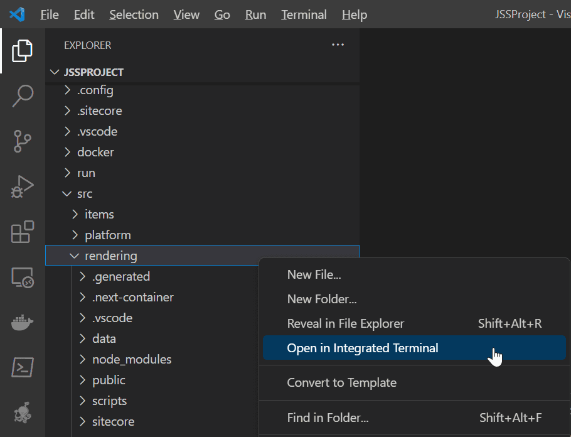The width and height of the screenshot is (571, 437).
Task: Open the Extensions view icon
Action: click(22, 232)
